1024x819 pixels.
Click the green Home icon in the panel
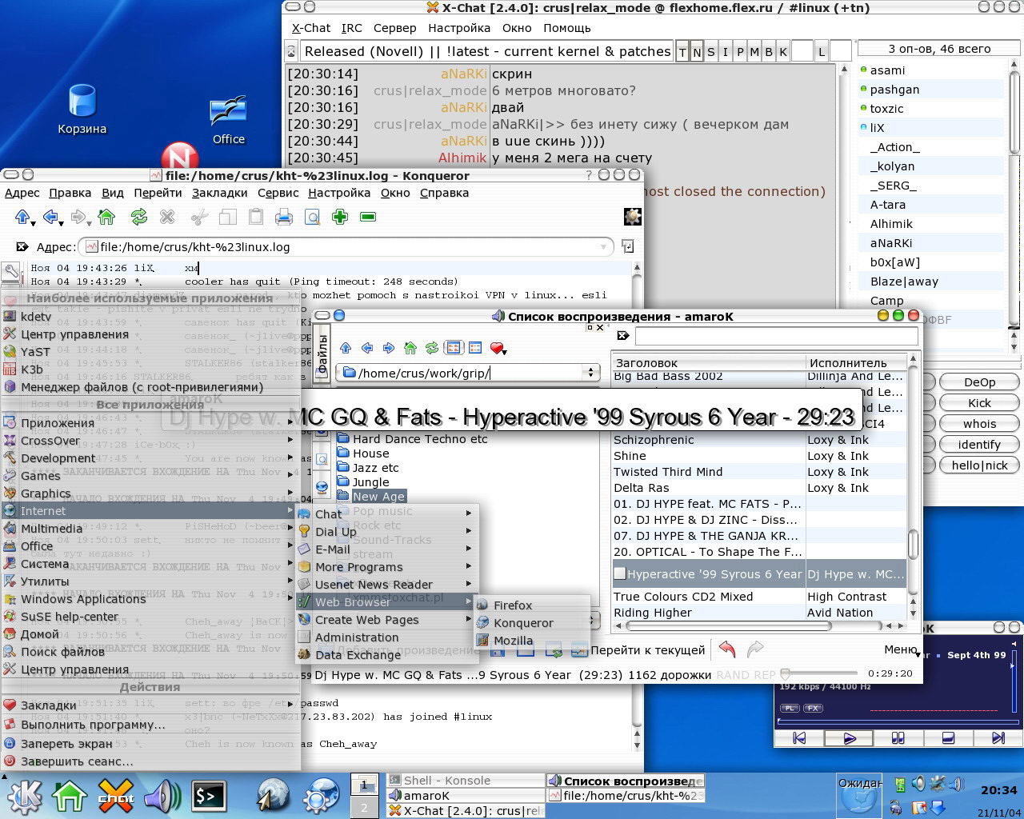tap(70, 795)
